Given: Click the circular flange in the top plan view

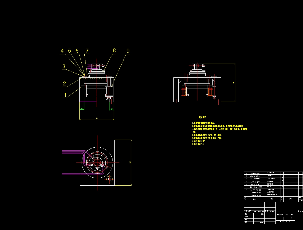Looking at the screenshot, I should 97,163.
